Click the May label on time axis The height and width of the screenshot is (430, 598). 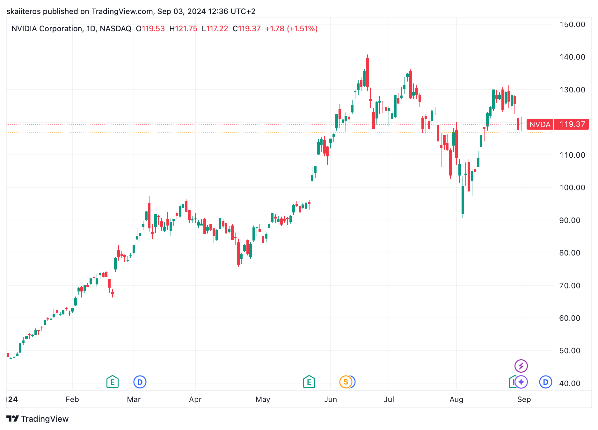point(263,399)
